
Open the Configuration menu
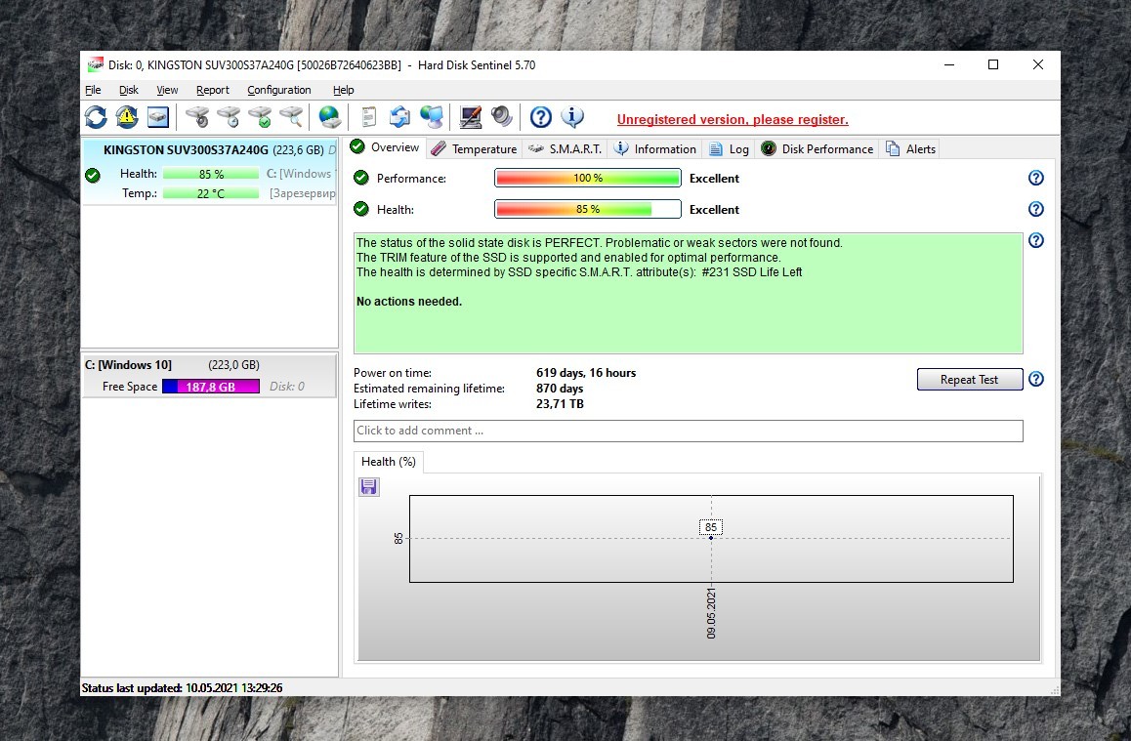pyautogui.click(x=279, y=90)
